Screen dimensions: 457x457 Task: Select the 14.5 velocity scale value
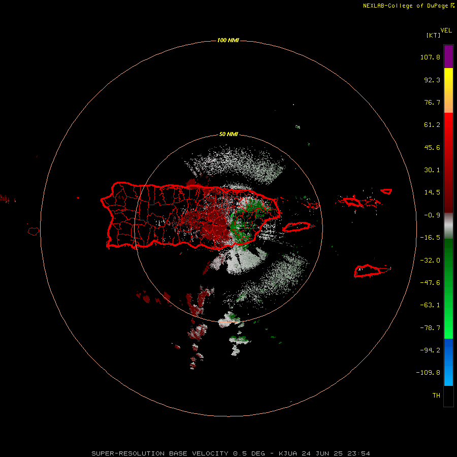(432, 192)
